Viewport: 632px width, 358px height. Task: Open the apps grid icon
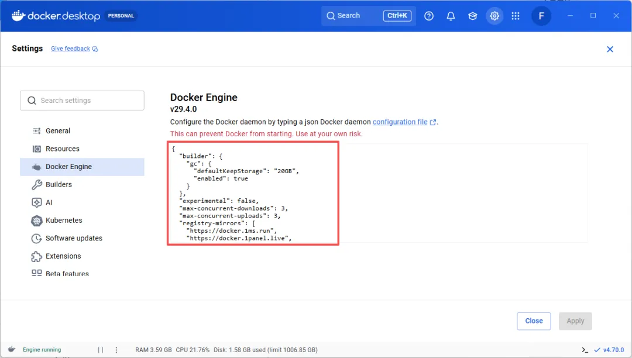(x=516, y=16)
